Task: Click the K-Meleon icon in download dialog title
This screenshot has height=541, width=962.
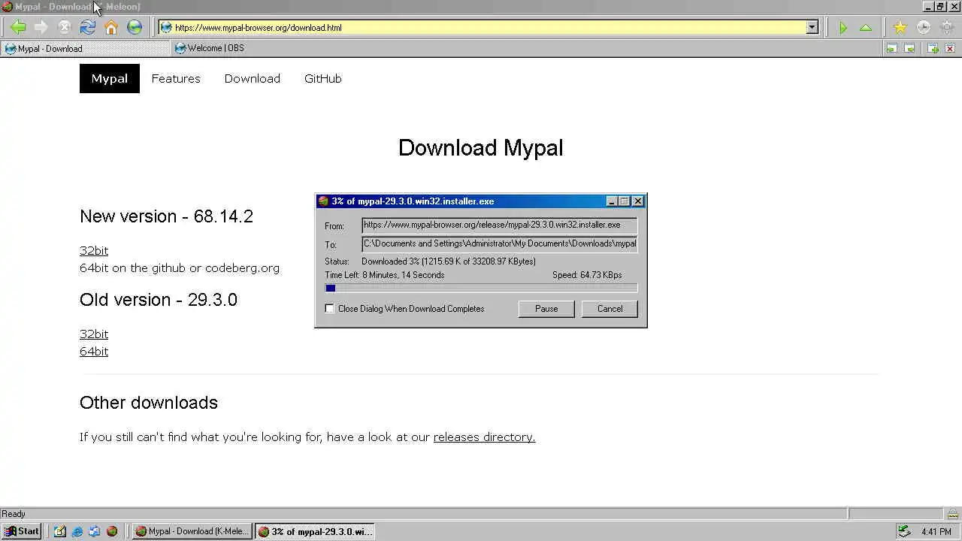Action: coord(323,201)
